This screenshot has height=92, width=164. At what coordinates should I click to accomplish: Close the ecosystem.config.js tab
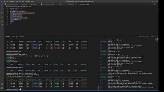[x=90, y=4]
